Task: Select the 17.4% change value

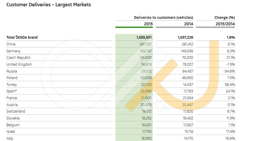Action: (230, 131)
